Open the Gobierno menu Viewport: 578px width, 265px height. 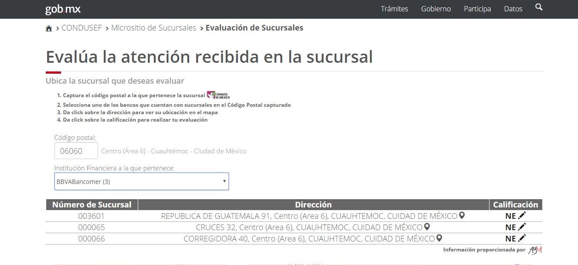pos(435,9)
